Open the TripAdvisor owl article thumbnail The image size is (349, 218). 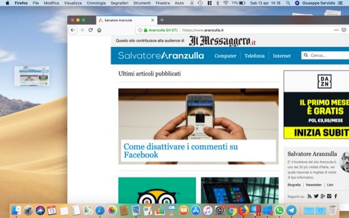[157, 191]
